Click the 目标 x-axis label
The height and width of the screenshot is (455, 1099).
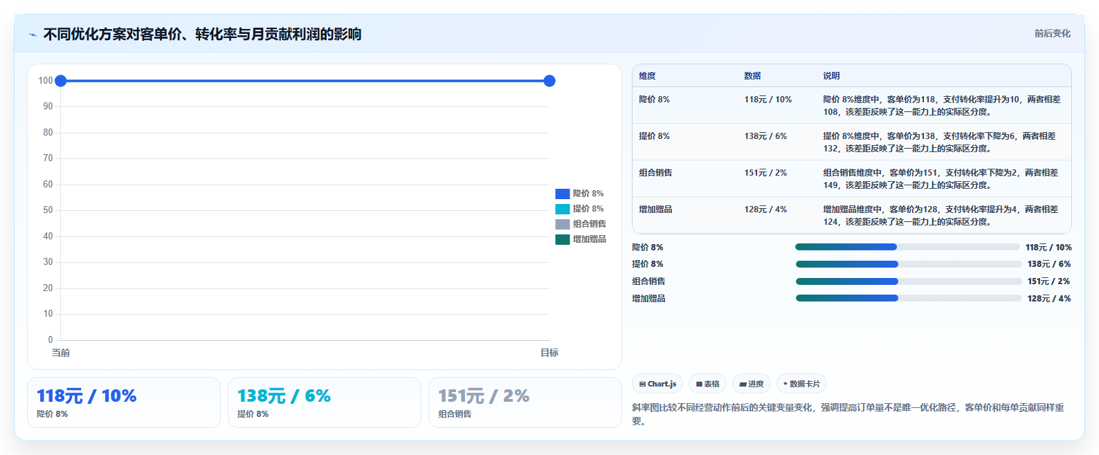tap(549, 353)
